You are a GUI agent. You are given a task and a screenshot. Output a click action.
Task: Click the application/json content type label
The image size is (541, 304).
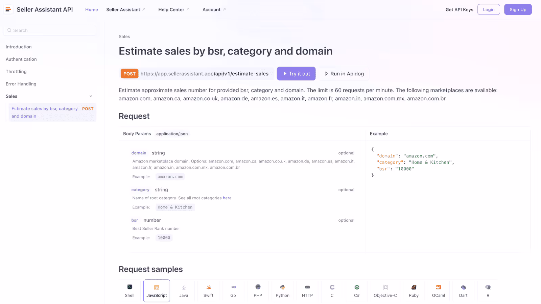pyautogui.click(x=172, y=134)
